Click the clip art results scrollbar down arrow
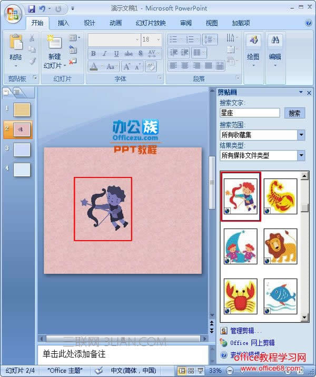316x377 pixels. [304, 318]
